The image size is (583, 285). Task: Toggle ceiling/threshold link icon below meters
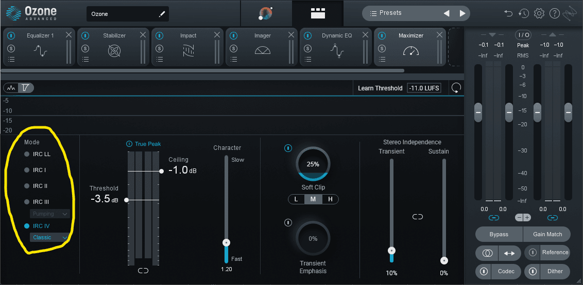click(143, 271)
